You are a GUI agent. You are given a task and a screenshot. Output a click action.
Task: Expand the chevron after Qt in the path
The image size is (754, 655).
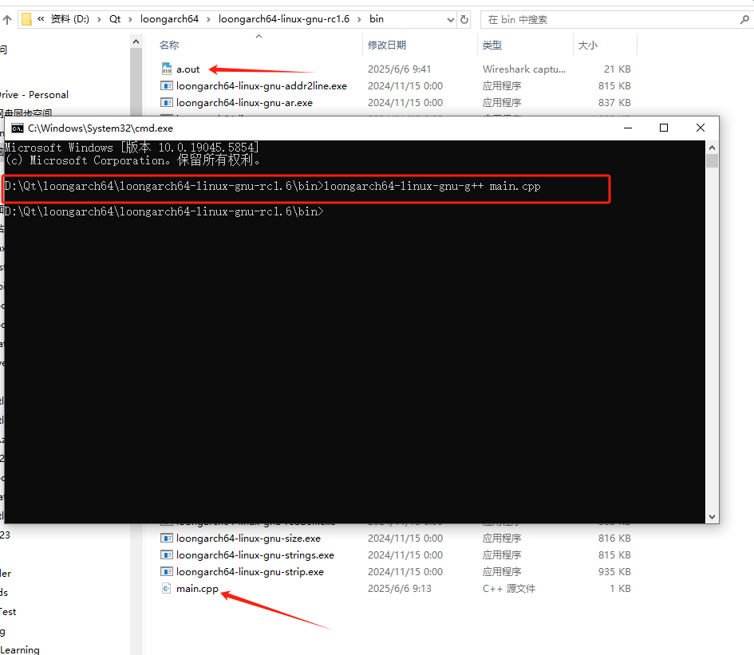tap(130, 19)
